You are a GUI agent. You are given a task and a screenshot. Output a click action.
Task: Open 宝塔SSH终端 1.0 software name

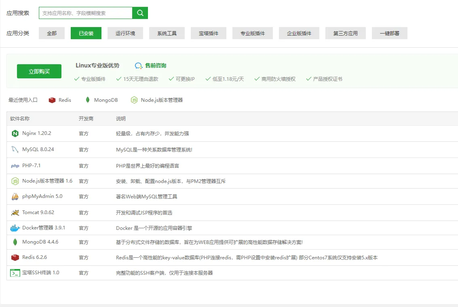click(x=40, y=273)
